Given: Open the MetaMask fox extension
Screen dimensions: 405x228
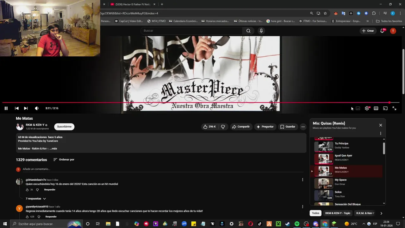Looking at the screenshot, I should pyautogui.click(x=336, y=13).
